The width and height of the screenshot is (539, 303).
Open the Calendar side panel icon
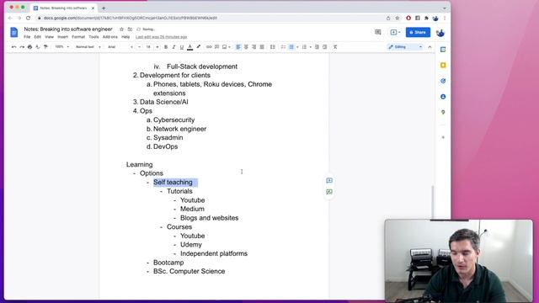pos(443,50)
